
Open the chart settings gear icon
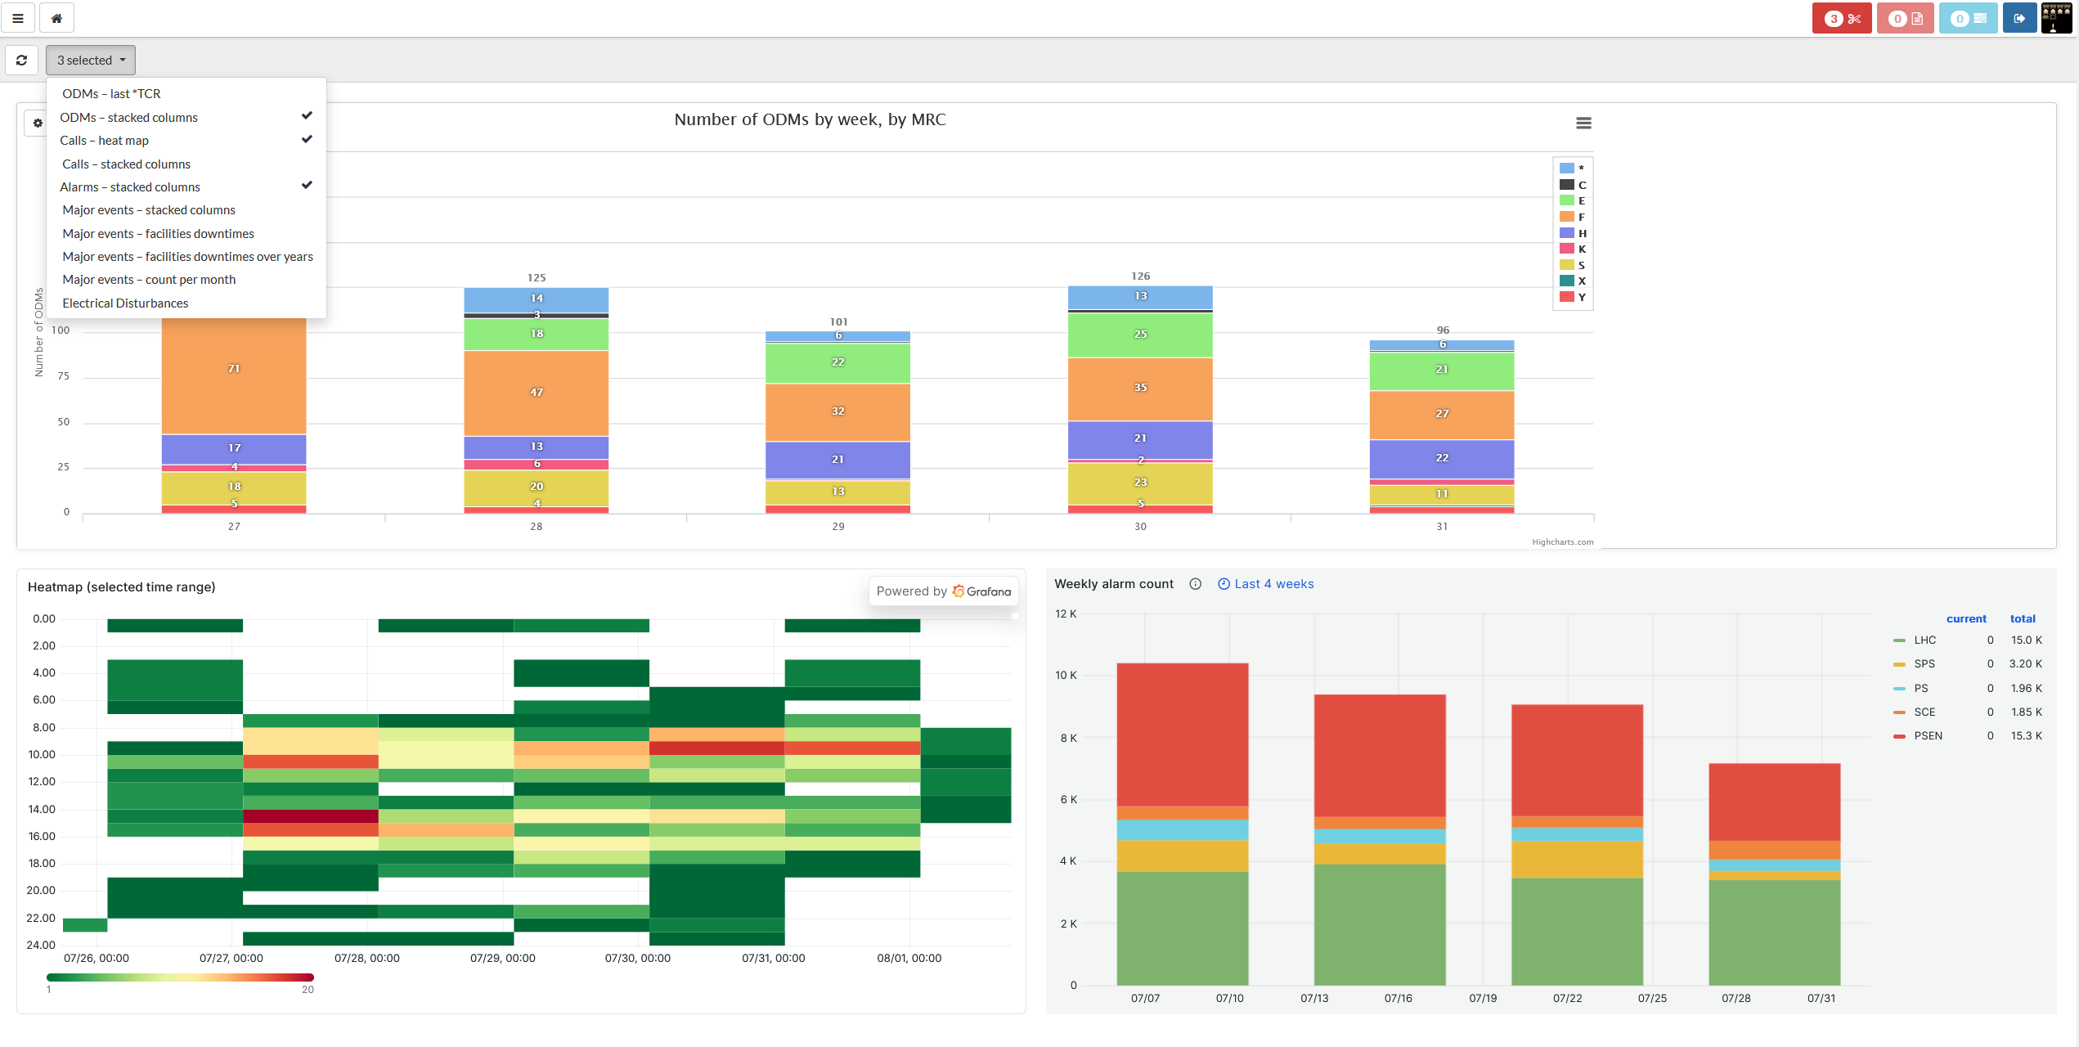click(38, 124)
